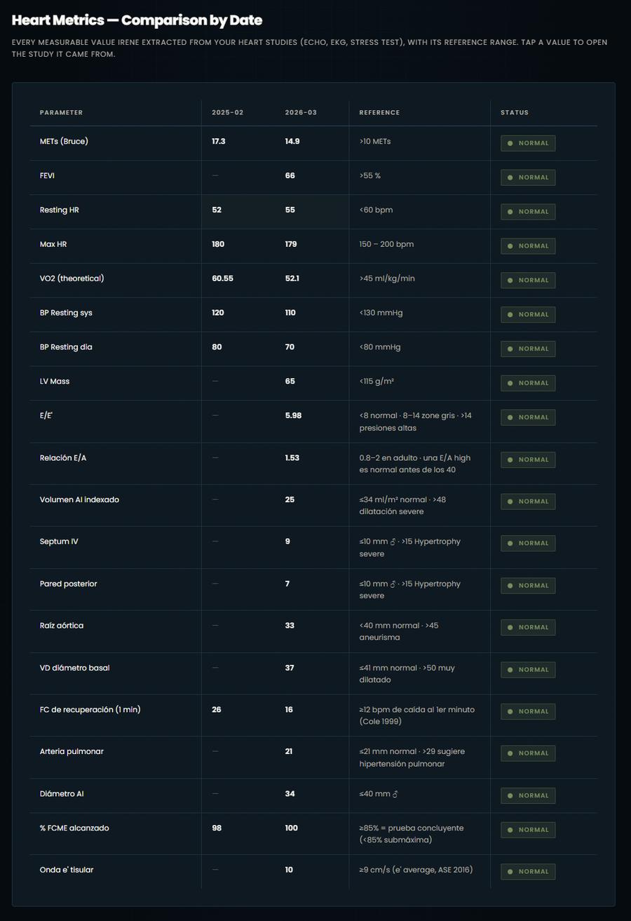Select the FC de recuperación (1 min) label
The image size is (631, 921).
[90, 710]
